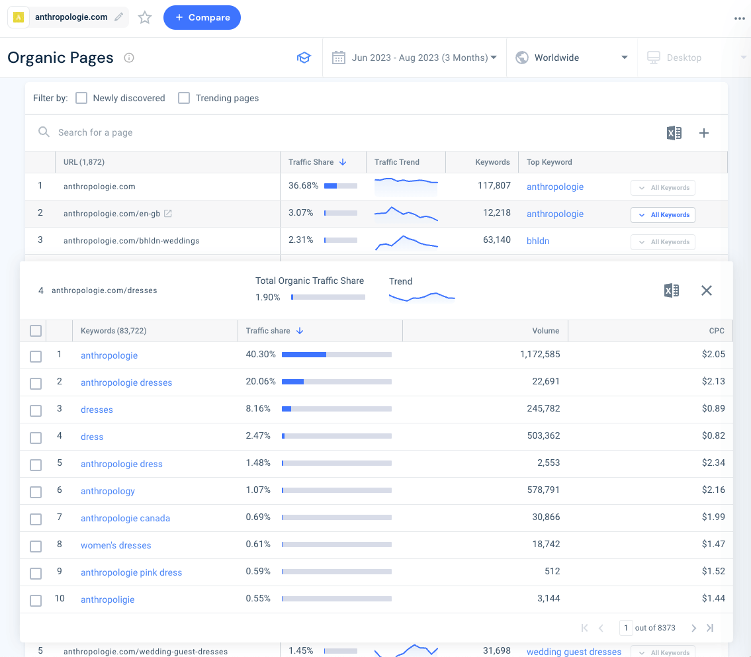751x657 pixels.
Task: Expand All Keywords for en-gb row
Action: coord(663,215)
